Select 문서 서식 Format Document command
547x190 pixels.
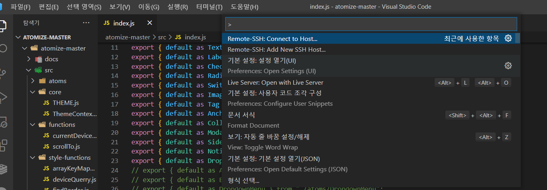[x=371, y=120]
